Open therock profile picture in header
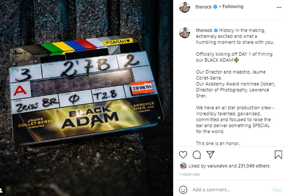 [x=185, y=7]
